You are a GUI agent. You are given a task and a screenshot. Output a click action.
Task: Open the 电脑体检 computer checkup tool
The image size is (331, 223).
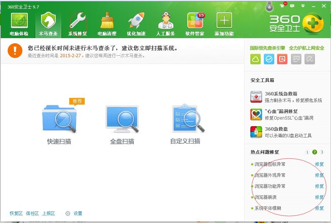point(19,24)
